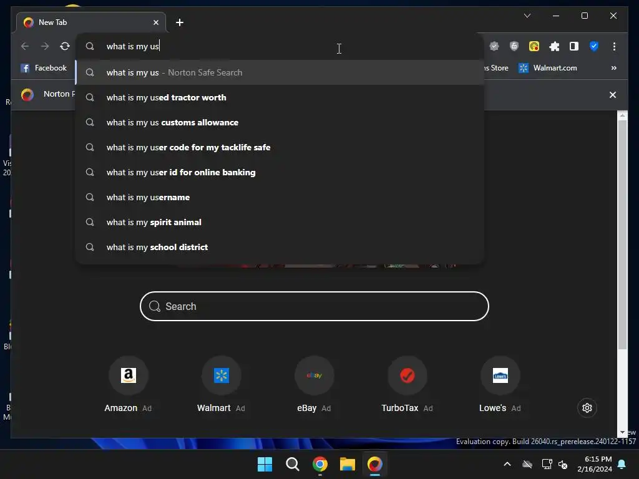This screenshot has height=479, width=639.
Task: Expand hidden bookmarks with the double chevron
Action: [x=614, y=68]
